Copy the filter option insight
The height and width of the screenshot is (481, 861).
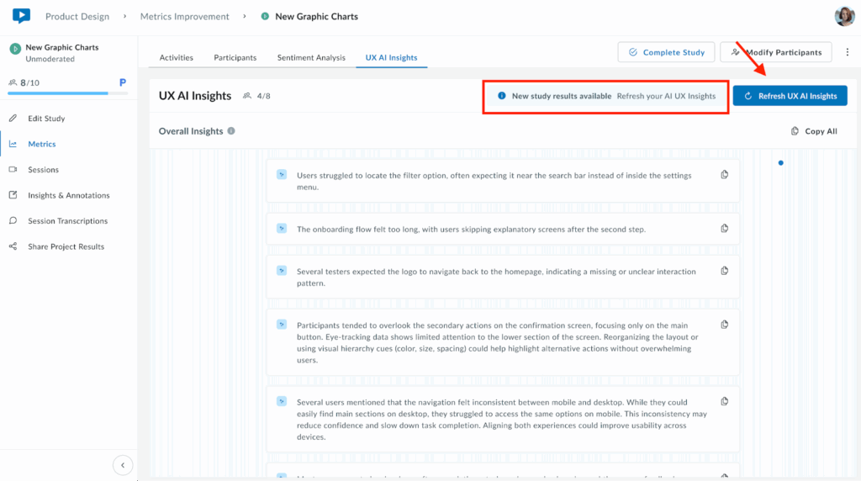[724, 175]
